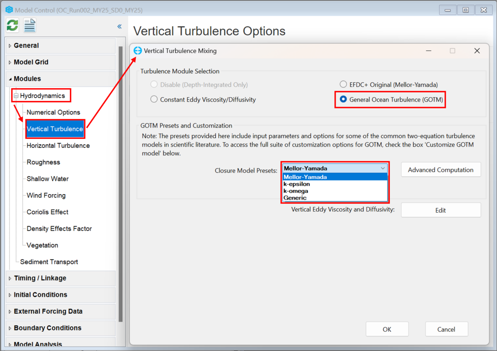
Task: Select General Ocean Turbulence (GOTM) option
Action: tap(343, 99)
